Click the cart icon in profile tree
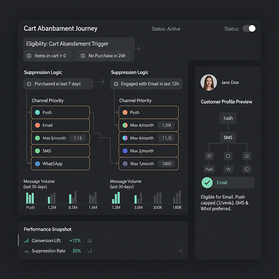Image resolution: width=279 pixels, height=279 pixels. point(209,156)
